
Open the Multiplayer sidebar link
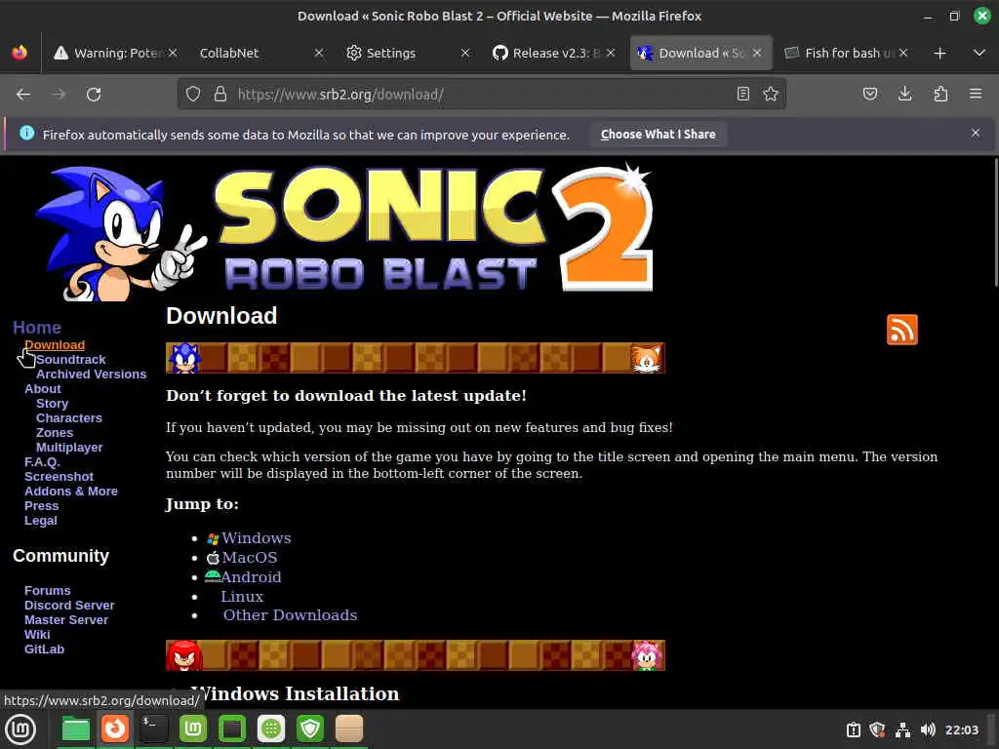69,447
